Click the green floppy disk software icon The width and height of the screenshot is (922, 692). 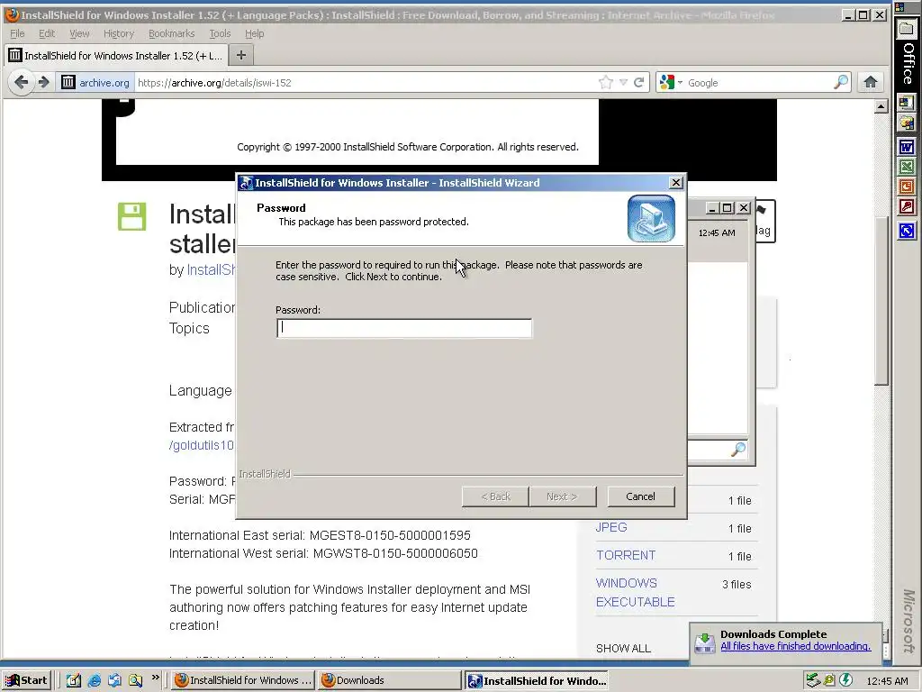131,216
